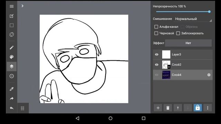The height and width of the screenshot is (124, 221).
Task: Select the Слой4 layer name
Action: (x=176, y=75)
